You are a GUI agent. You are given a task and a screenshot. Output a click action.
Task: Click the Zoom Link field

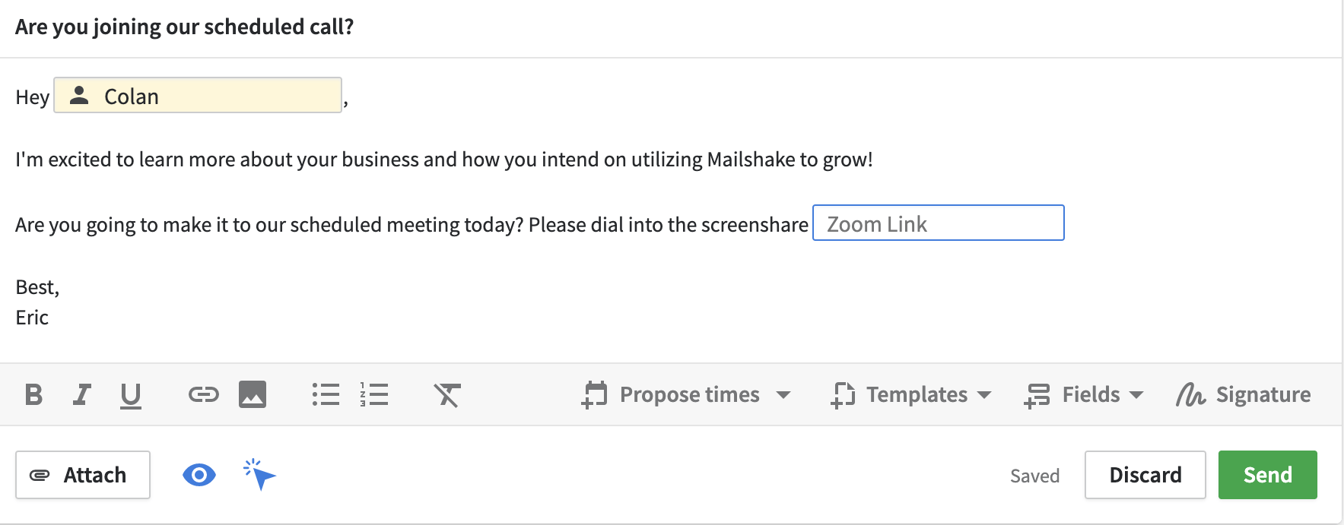tap(938, 223)
